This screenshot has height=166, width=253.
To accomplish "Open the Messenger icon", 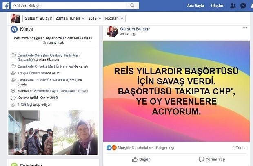I will click(x=243, y=6).
